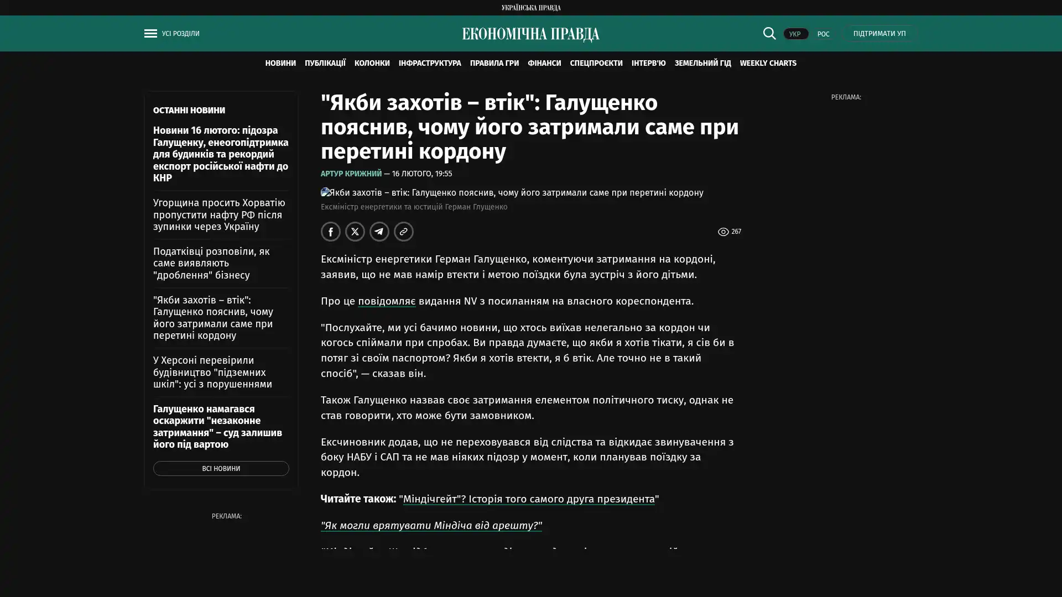Click the article's broken image thumbnail
The image size is (1062, 597).
pos(326,192)
